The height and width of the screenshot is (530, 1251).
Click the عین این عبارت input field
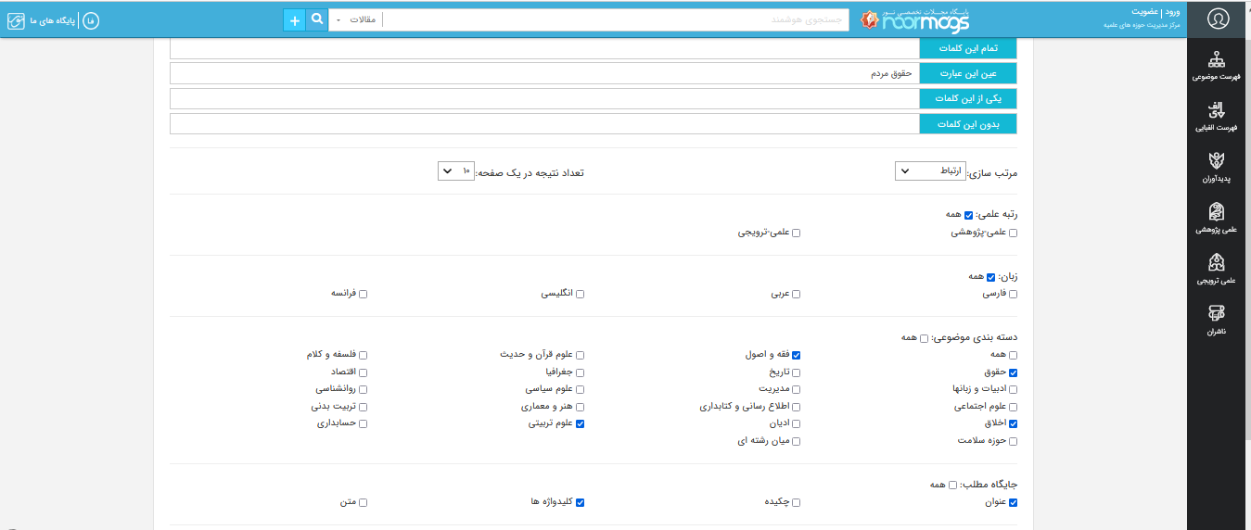pyautogui.click(x=543, y=73)
